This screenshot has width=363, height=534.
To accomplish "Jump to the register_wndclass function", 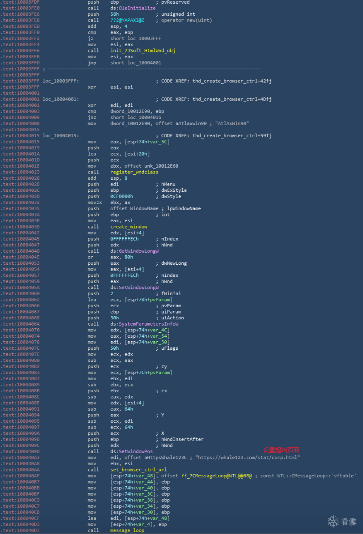I will coord(134,172).
